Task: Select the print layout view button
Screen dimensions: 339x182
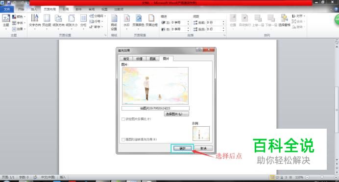Action: tap(272, 177)
